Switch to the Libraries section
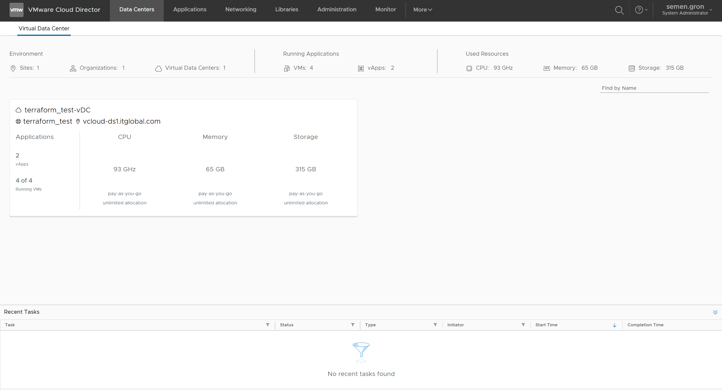The width and height of the screenshot is (722, 390). pyautogui.click(x=286, y=10)
